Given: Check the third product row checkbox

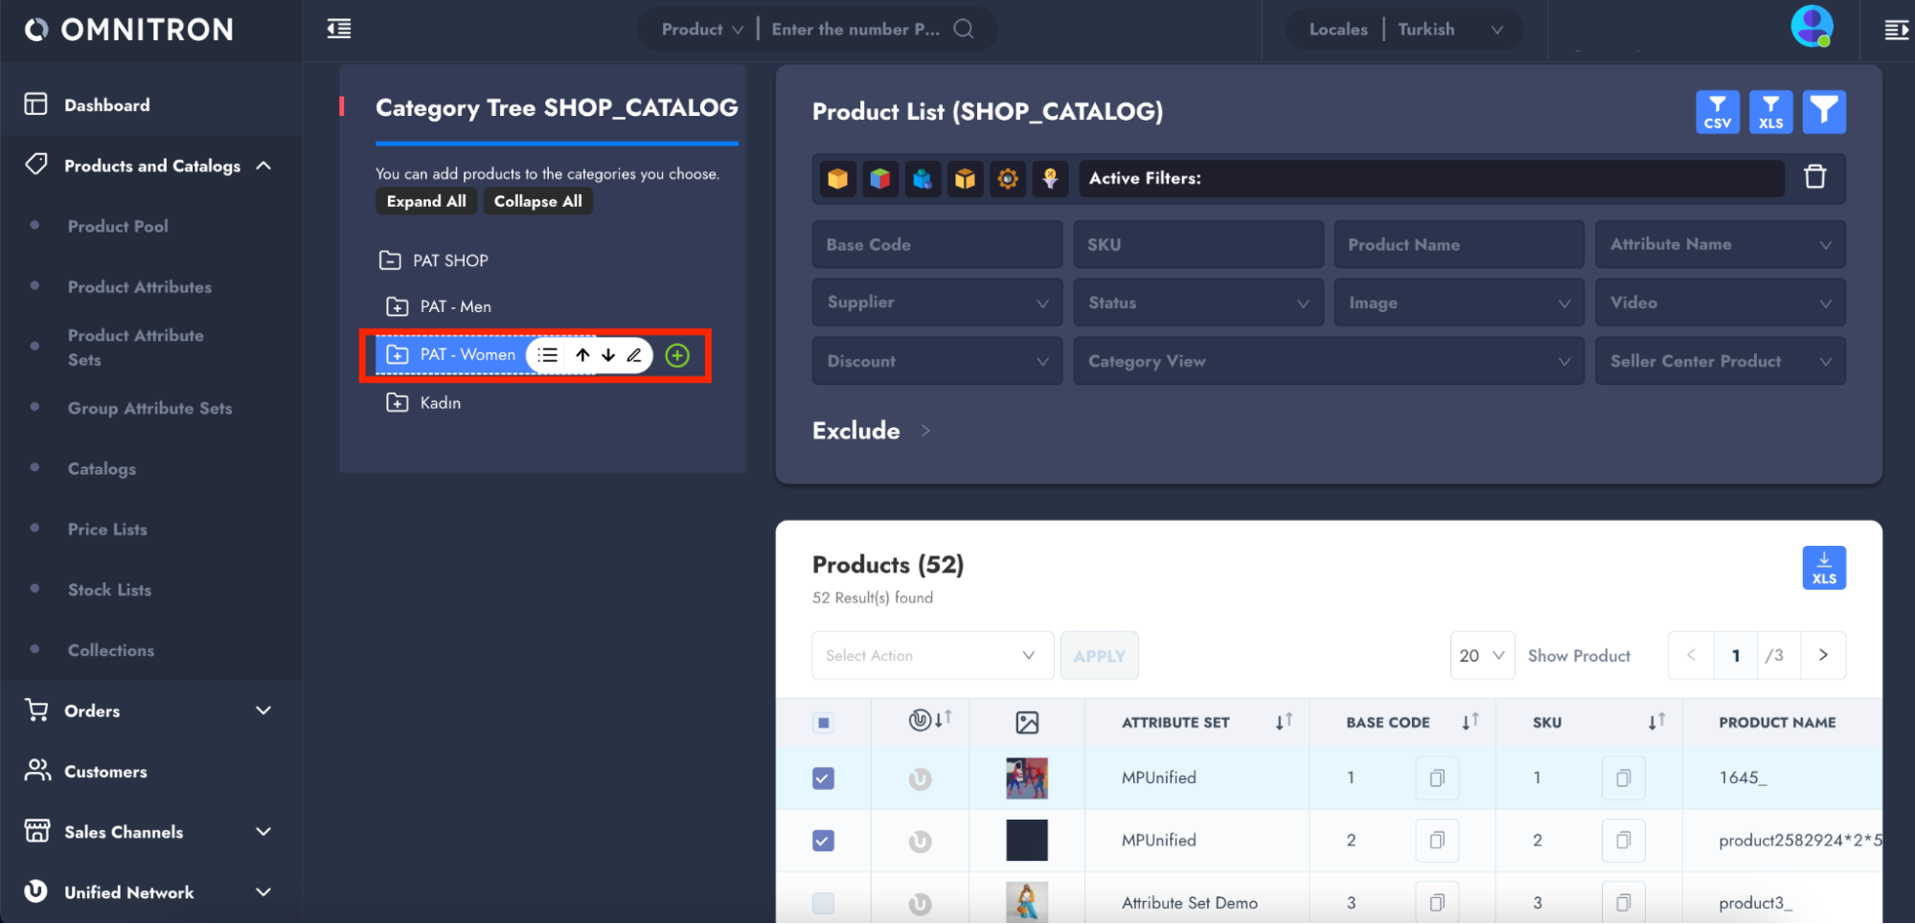Looking at the screenshot, I should [823, 903].
